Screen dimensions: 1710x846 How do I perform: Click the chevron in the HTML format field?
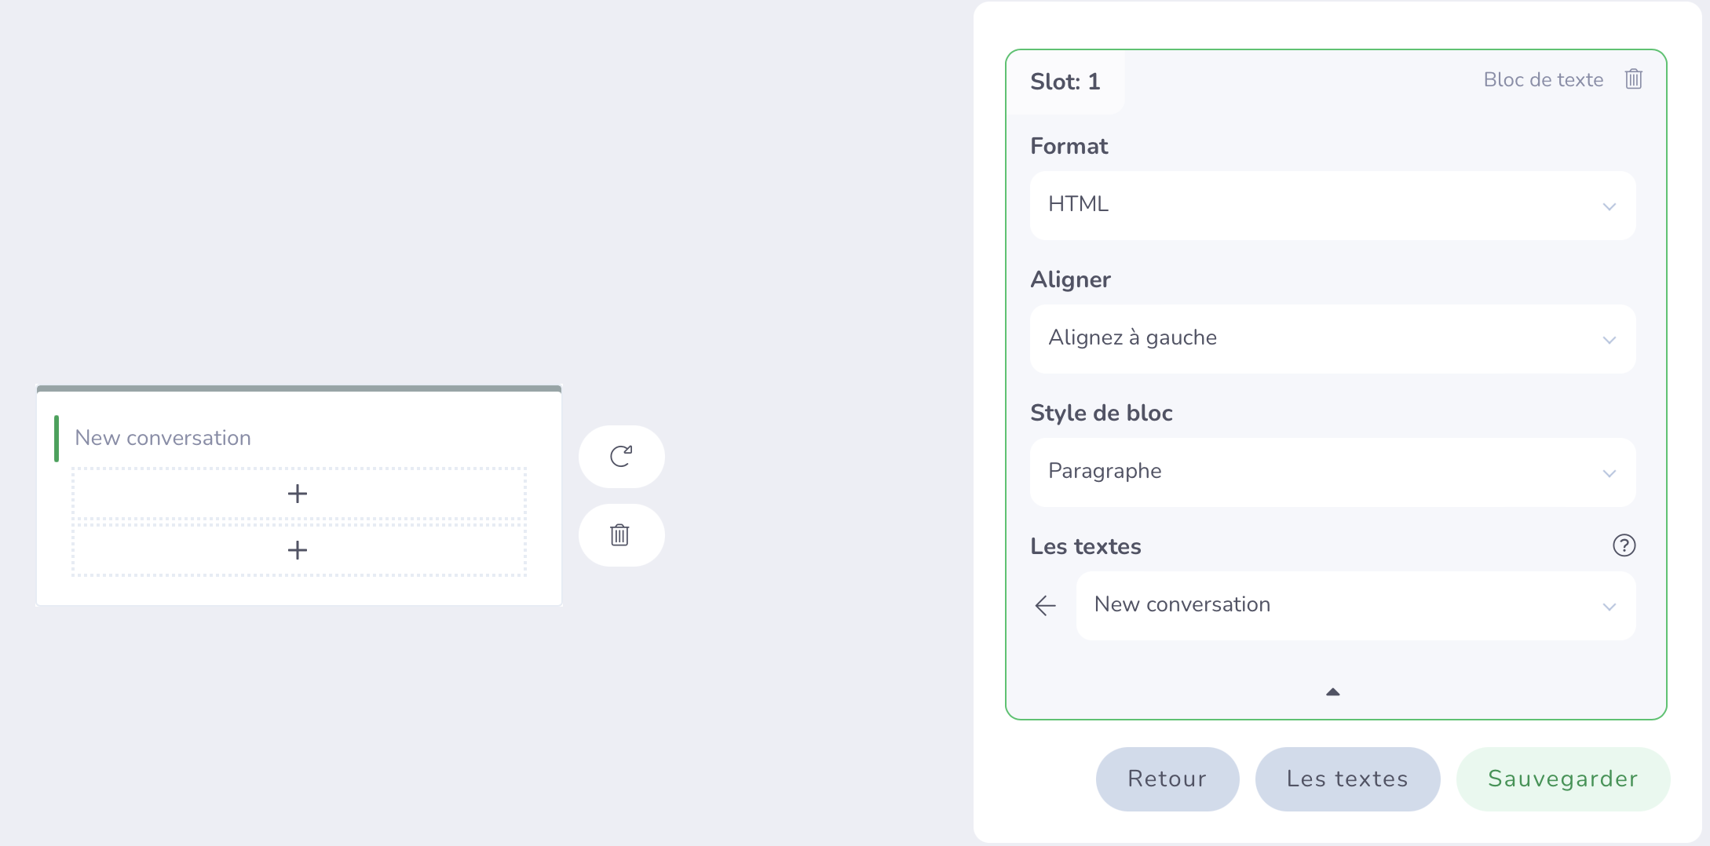pyautogui.click(x=1609, y=206)
